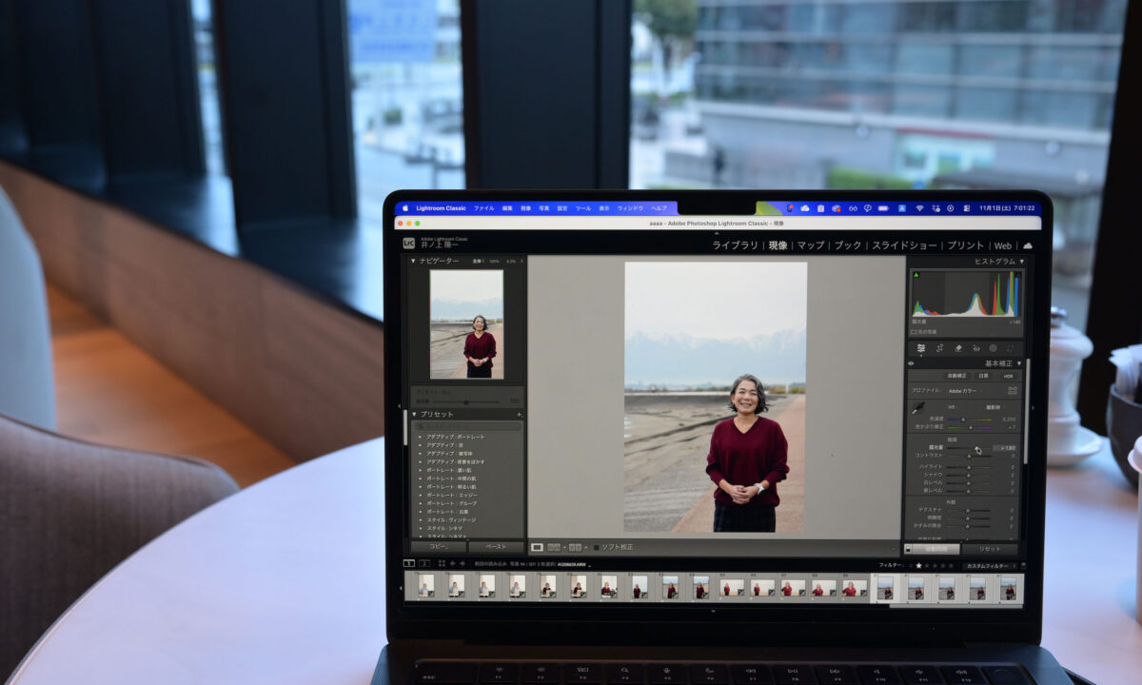Collapse the プリセット panel
The height and width of the screenshot is (685, 1142).
point(413,415)
